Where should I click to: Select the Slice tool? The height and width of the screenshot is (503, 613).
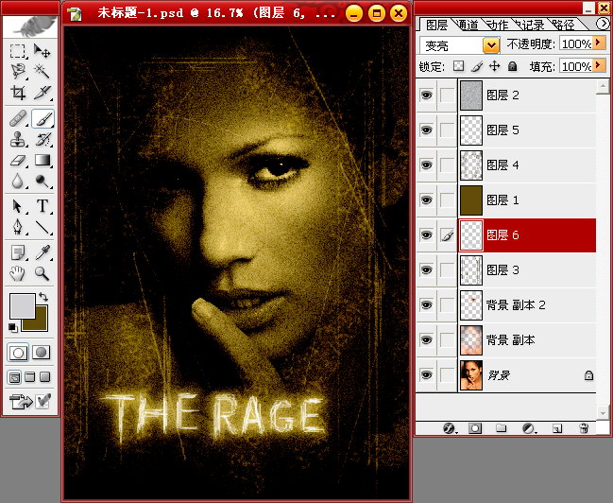42,93
